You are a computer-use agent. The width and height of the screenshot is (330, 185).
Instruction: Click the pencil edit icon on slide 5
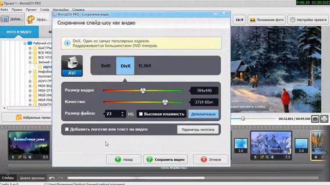click(x=262, y=157)
